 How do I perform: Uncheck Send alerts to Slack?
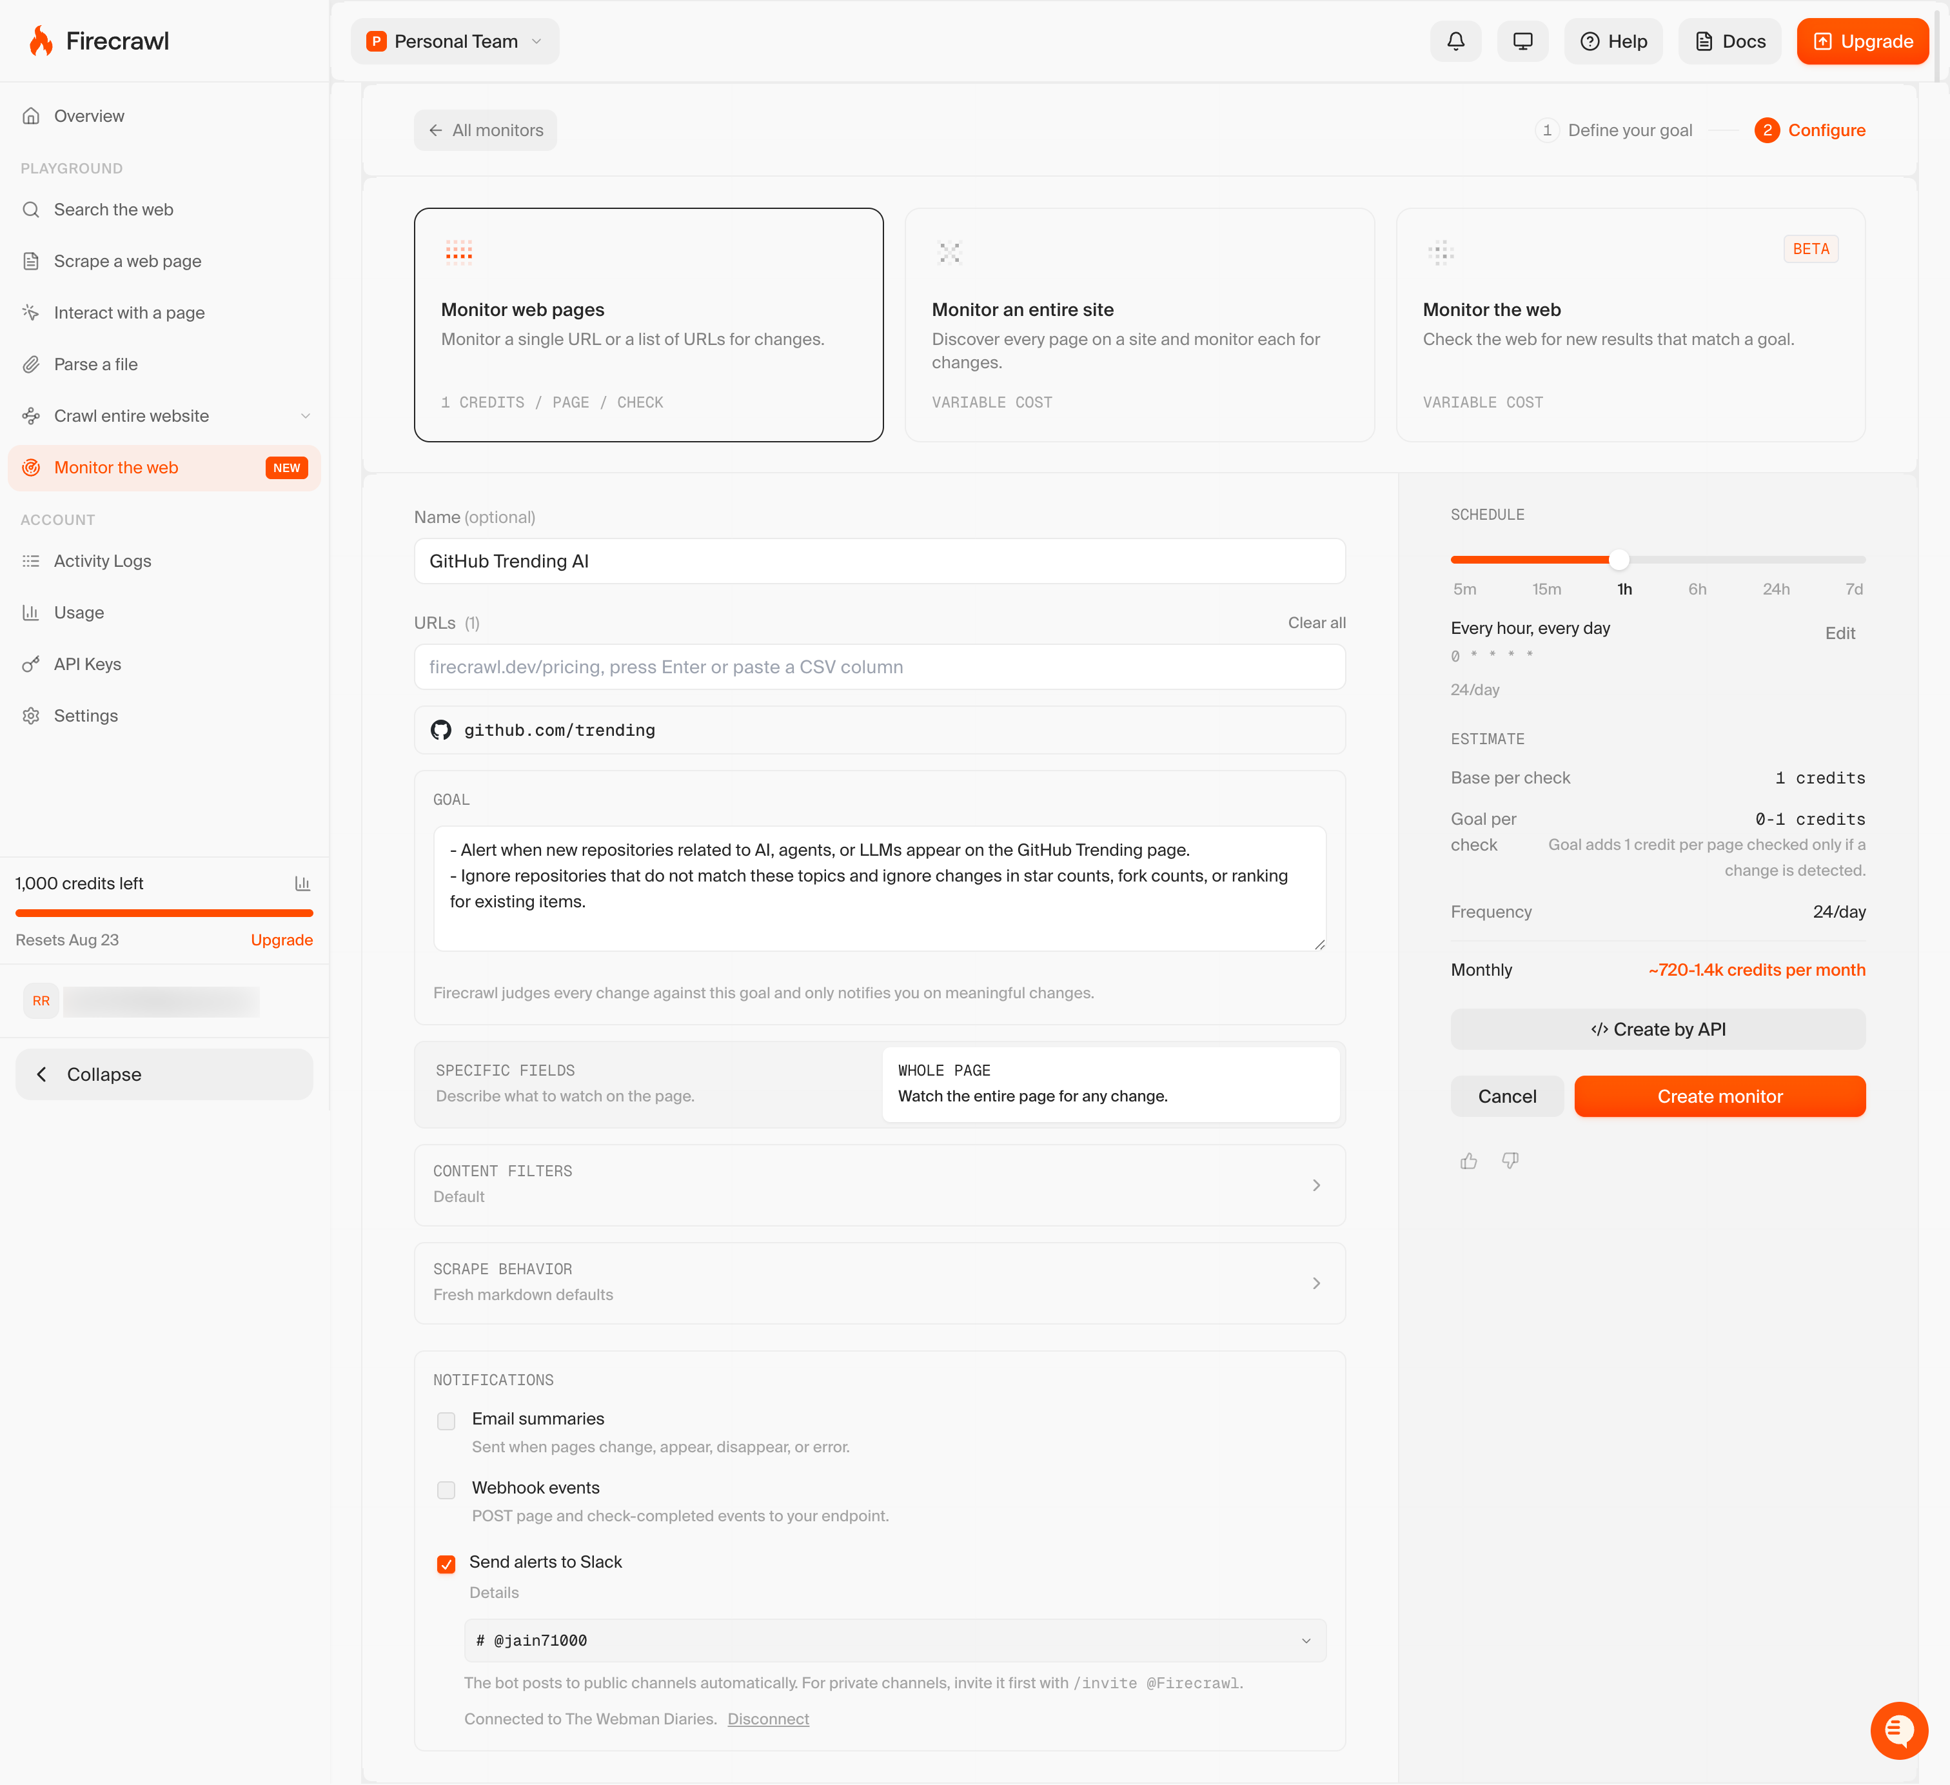coord(446,1564)
